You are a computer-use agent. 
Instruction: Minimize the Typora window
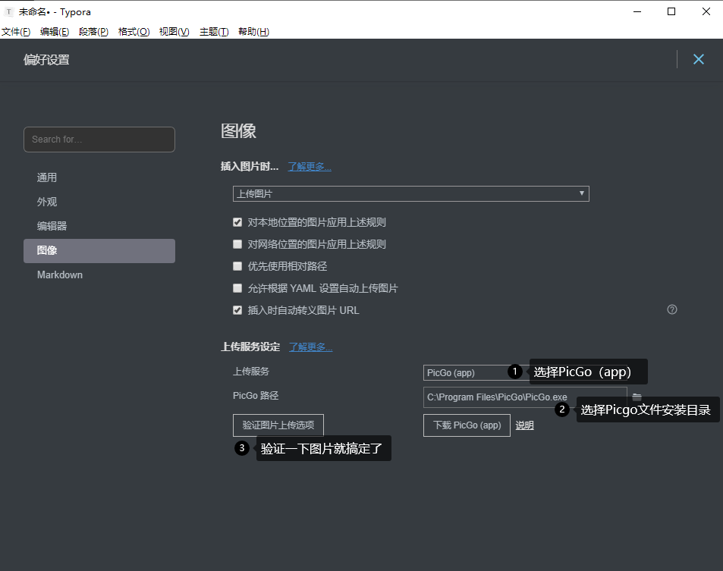[x=637, y=11]
